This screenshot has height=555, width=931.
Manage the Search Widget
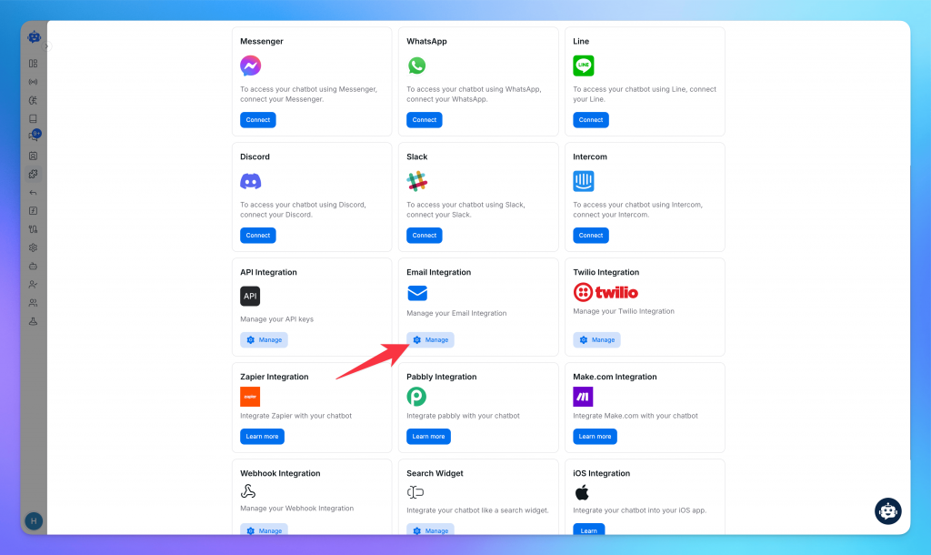430,530
